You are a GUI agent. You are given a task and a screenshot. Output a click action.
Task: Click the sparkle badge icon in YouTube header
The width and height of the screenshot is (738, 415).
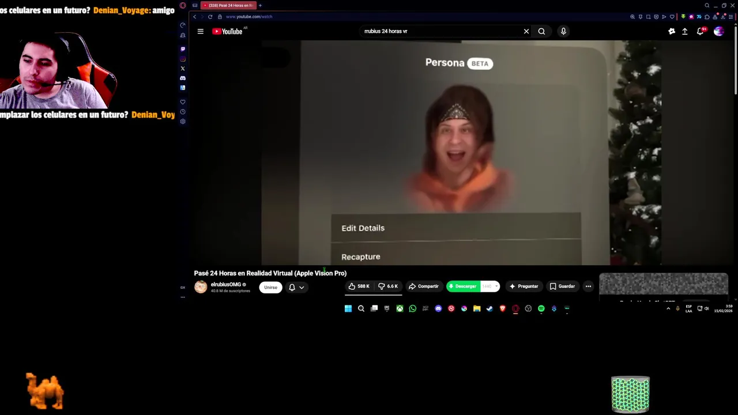tap(672, 31)
